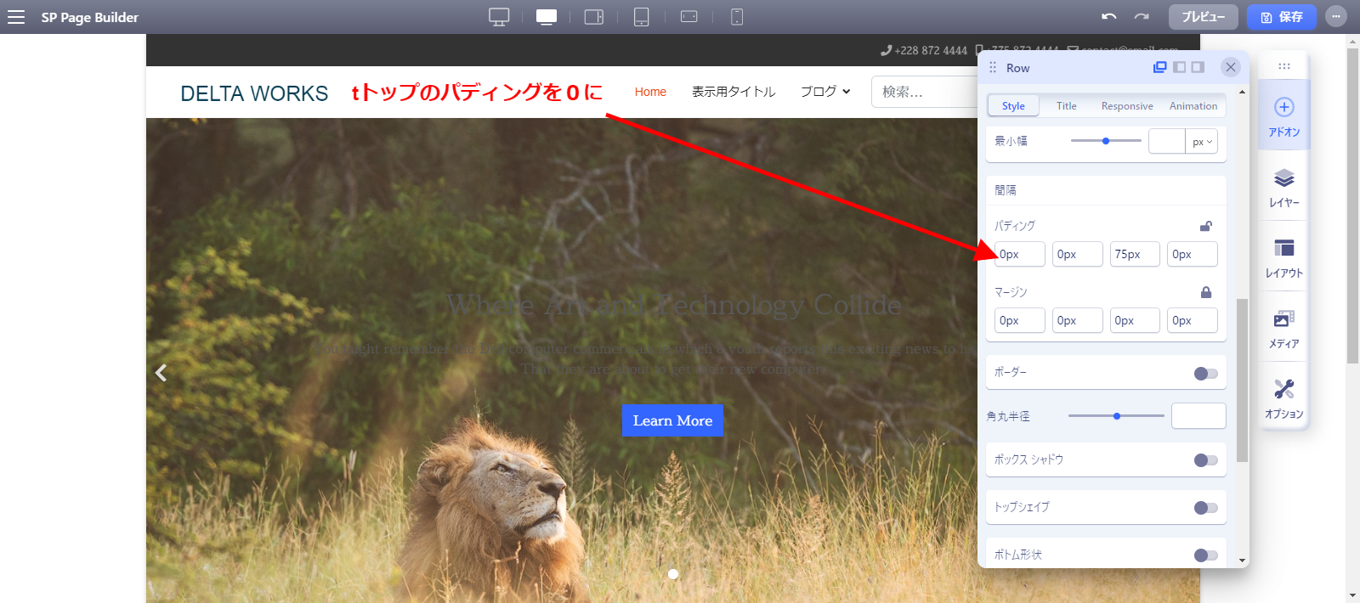Open the アドオン (Addons) panel
1360x603 pixels.
1283,116
